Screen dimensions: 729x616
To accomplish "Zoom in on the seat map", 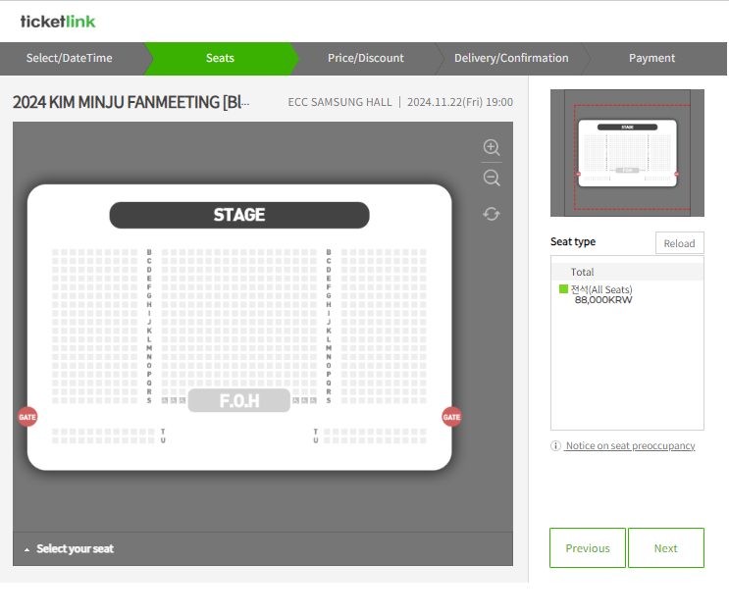I will (x=492, y=147).
